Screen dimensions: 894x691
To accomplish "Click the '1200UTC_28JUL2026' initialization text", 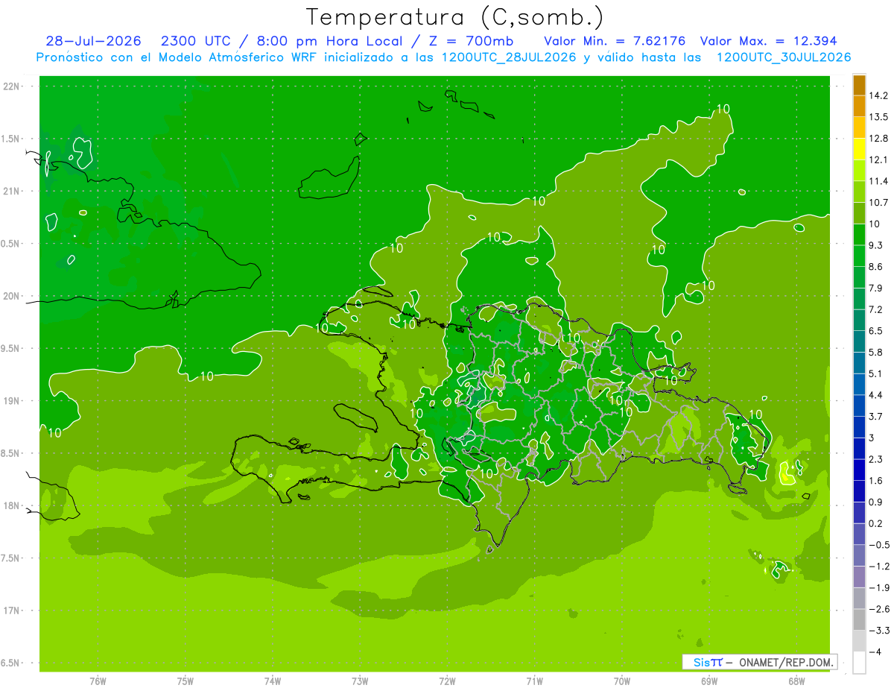I will click(x=509, y=57).
